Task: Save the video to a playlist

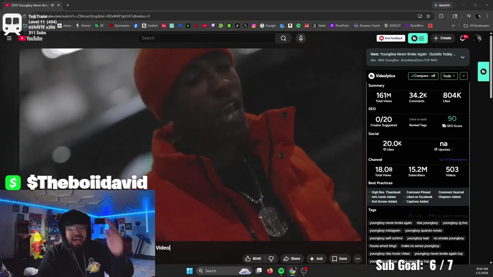Action: tap(339, 259)
